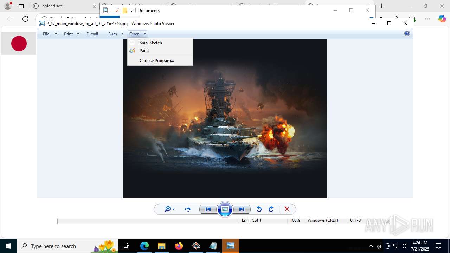
Task: Start the slide show with center button
Action: 225,209
